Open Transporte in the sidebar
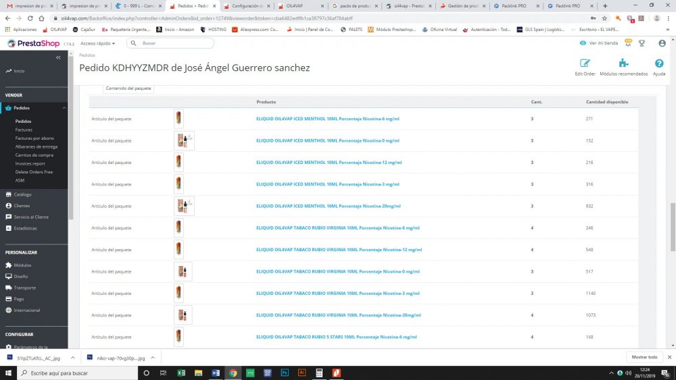Image resolution: width=676 pixels, height=380 pixels. [21, 288]
